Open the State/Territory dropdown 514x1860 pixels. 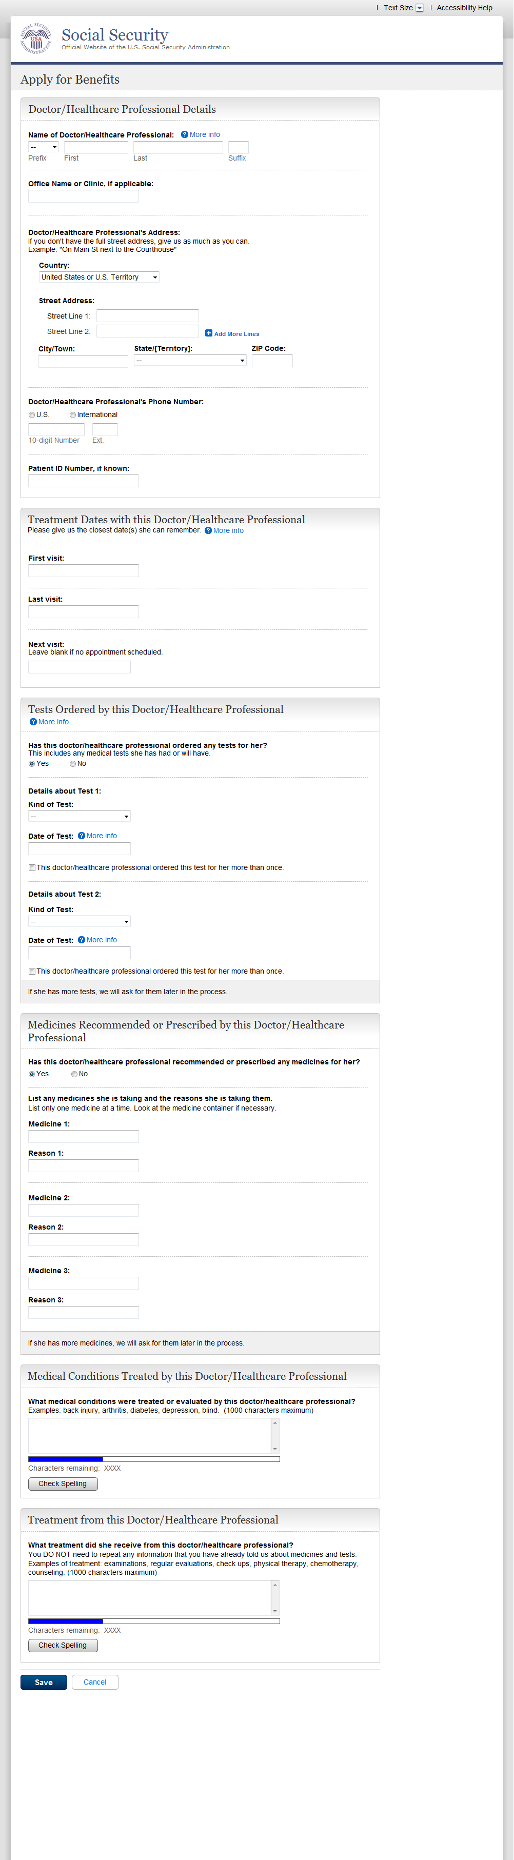click(x=190, y=360)
